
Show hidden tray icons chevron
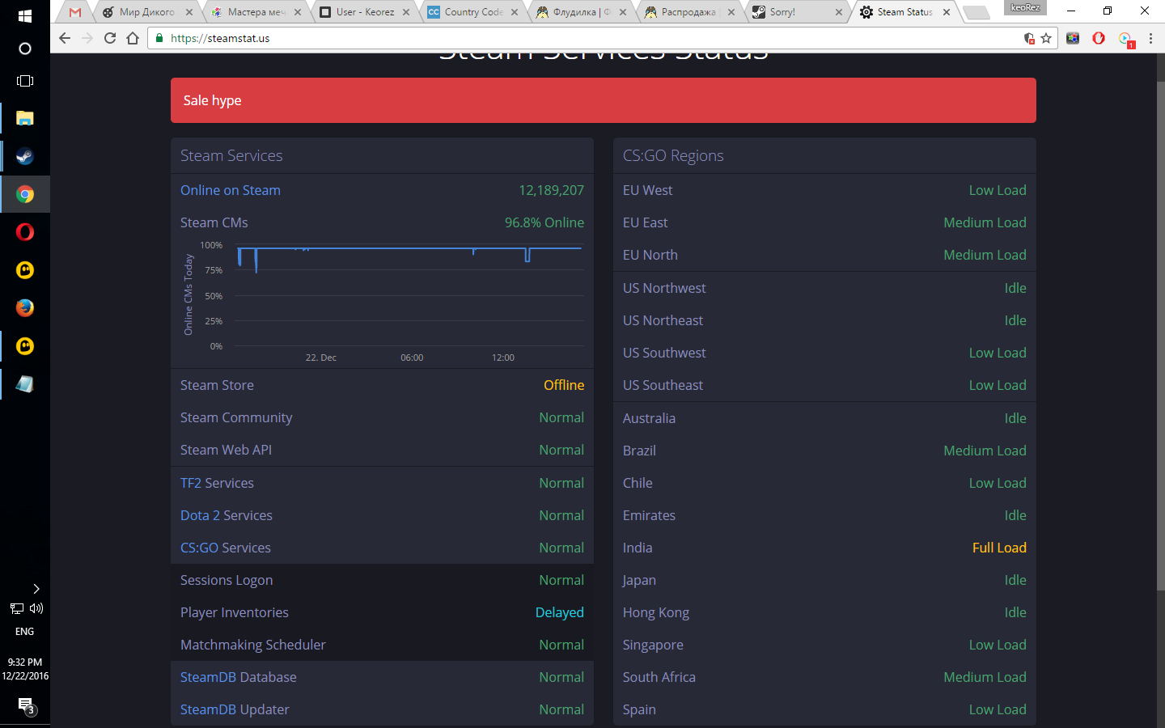pos(36,589)
